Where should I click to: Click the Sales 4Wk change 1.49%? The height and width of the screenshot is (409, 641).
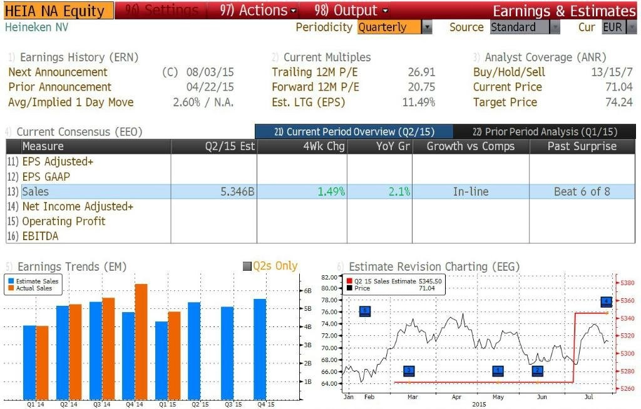pyautogui.click(x=332, y=191)
